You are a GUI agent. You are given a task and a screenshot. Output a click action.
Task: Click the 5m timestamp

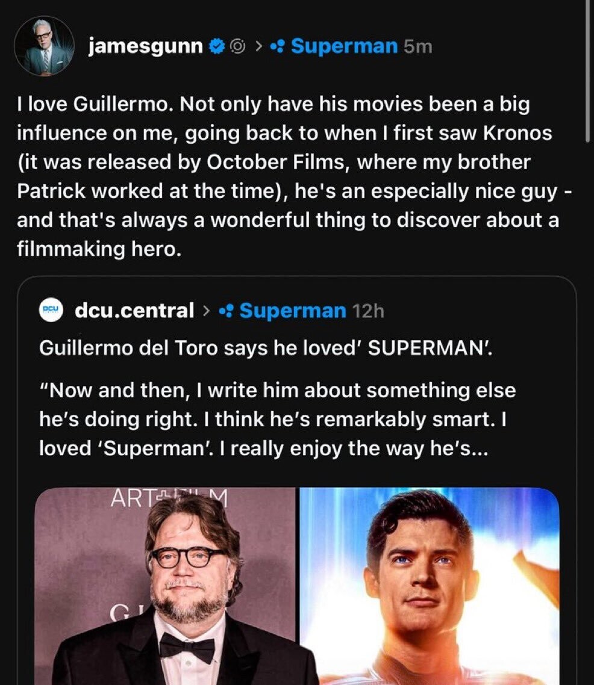click(x=417, y=46)
